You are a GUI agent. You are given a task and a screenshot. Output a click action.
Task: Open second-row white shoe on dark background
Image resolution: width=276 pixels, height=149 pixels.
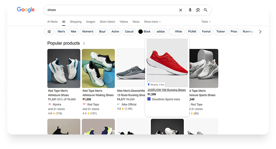click(x=167, y=127)
